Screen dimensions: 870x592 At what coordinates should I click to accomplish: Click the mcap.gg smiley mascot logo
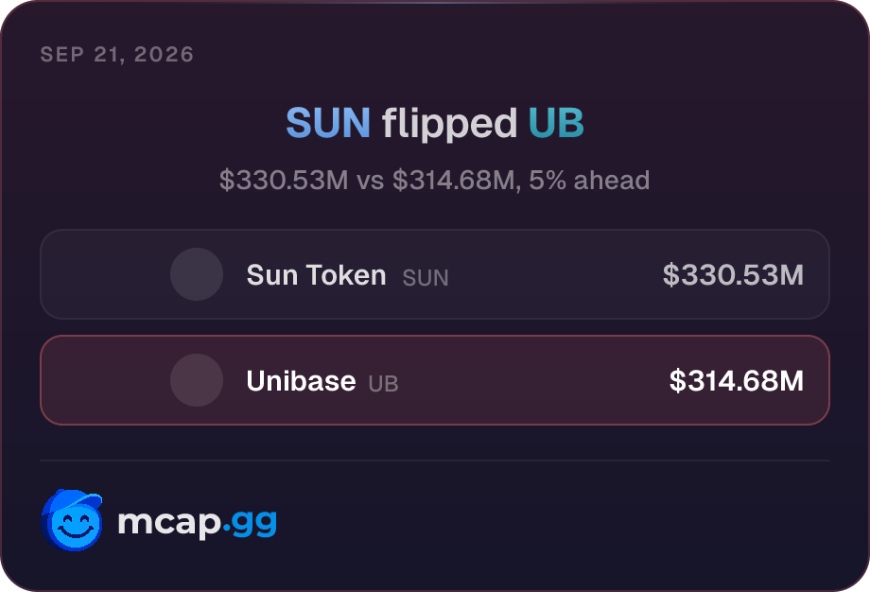click(x=72, y=520)
